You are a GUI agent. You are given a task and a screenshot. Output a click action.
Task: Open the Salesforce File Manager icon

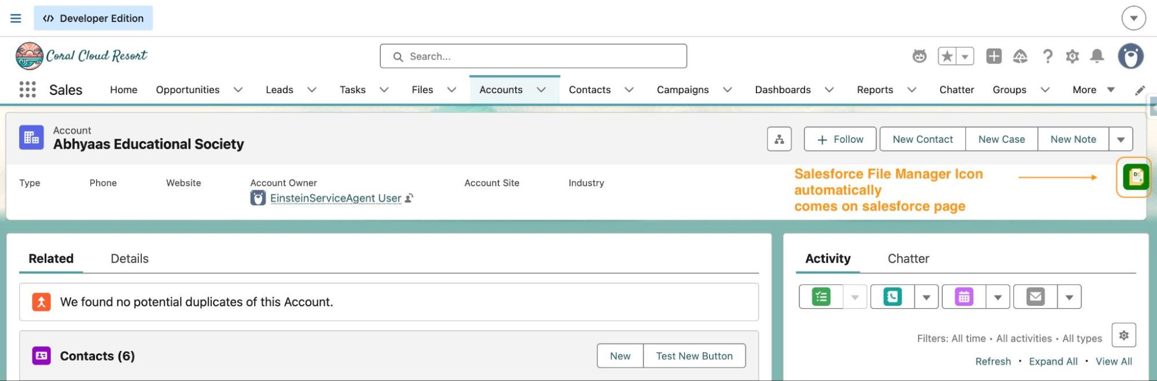click(1135, 177)
